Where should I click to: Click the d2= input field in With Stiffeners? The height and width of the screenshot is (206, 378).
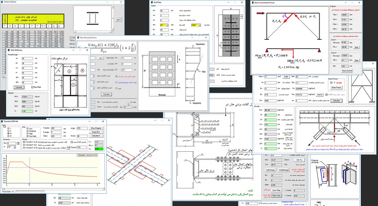[27, 82]
